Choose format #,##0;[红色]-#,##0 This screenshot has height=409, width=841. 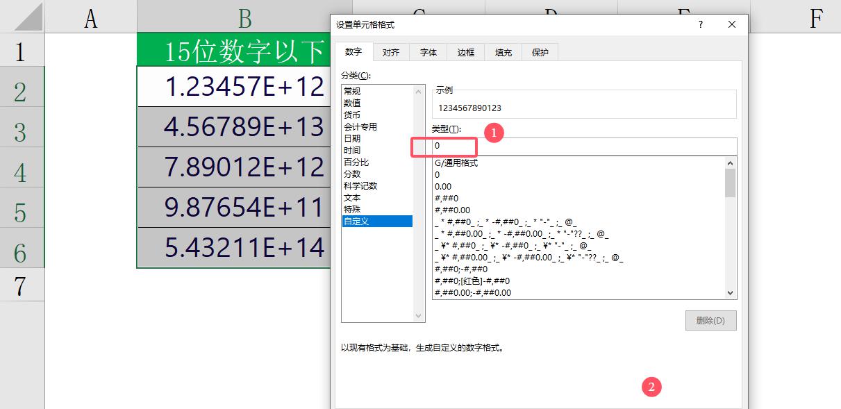click(x=578, y=281)
